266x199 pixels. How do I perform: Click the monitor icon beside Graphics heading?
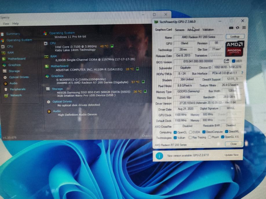47,76
